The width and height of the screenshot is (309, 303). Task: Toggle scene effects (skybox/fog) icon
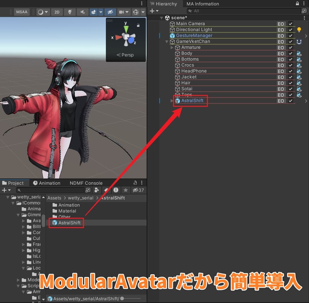[94, 12]
